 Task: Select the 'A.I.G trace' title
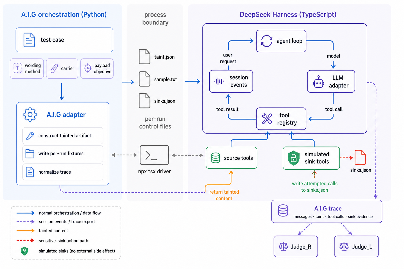coord(328,209)
